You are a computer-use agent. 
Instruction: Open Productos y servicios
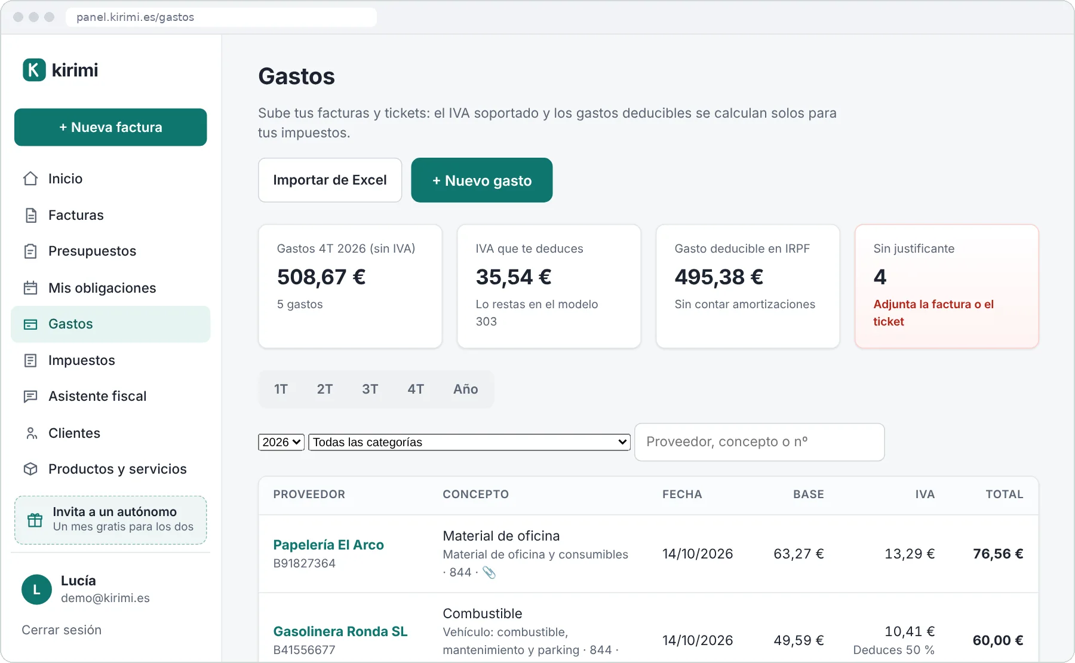110,469
